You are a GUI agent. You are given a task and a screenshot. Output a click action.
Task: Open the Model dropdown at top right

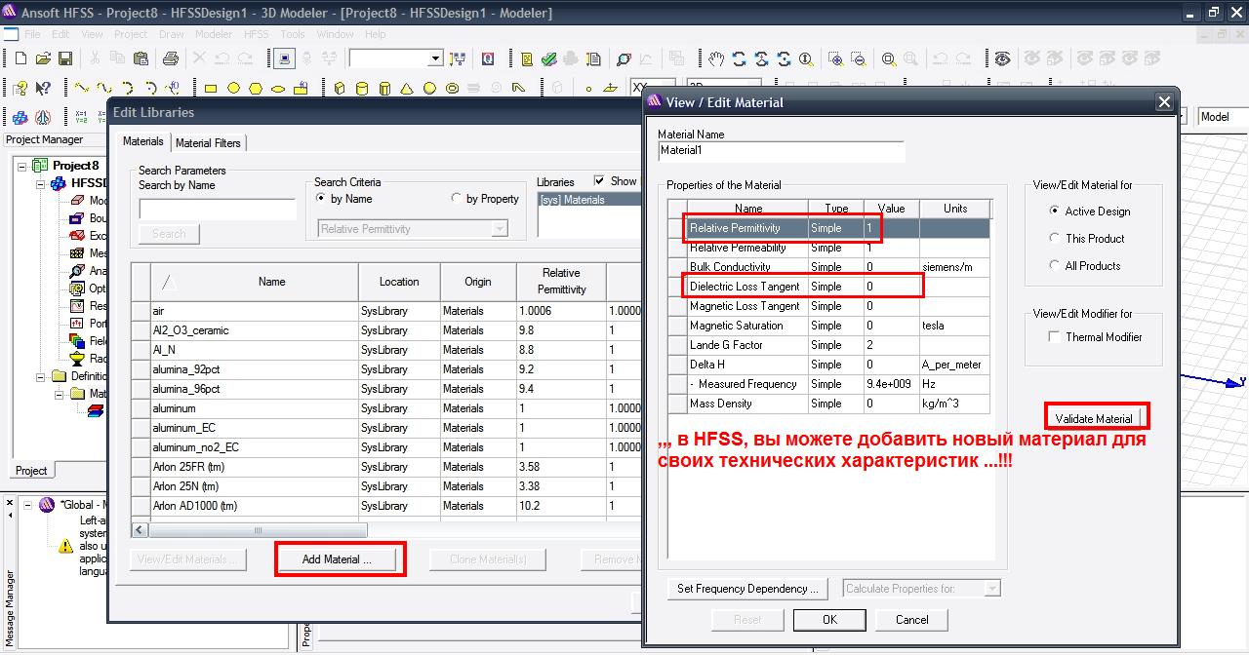1222,117
